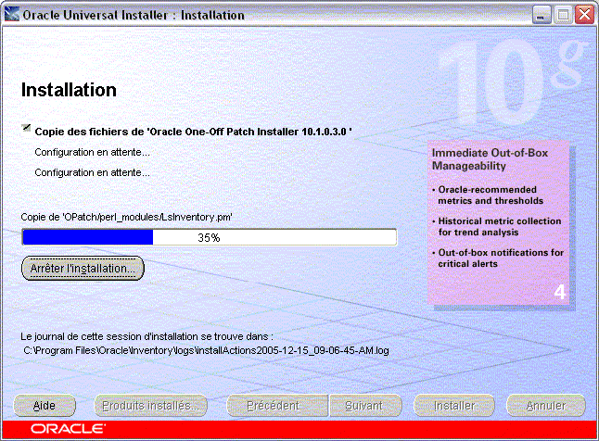
Task: Click the Installer button
Action: click(x=455, y=406)
